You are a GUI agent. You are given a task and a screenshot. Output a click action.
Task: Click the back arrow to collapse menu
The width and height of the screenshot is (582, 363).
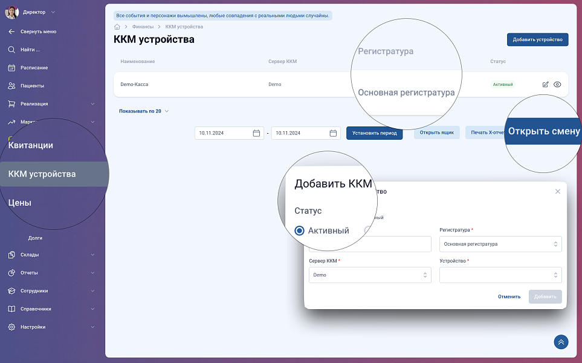pos(11,31)
